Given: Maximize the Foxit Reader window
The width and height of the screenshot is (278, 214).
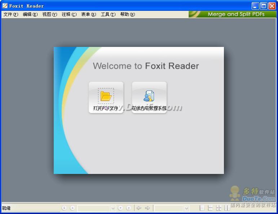Looking at the screenshot, I should tap(264, 6).
